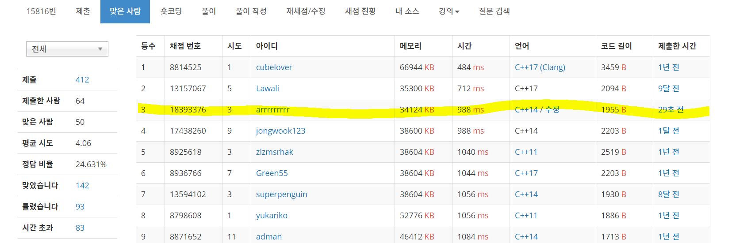Screen dimensions: 736x243
Task: Open user arrrrrrrrr's profile
Action: click(x=273, y=110)
